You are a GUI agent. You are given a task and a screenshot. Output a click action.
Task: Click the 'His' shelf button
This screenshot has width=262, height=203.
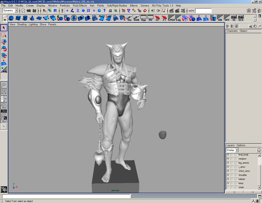(130, 18)
